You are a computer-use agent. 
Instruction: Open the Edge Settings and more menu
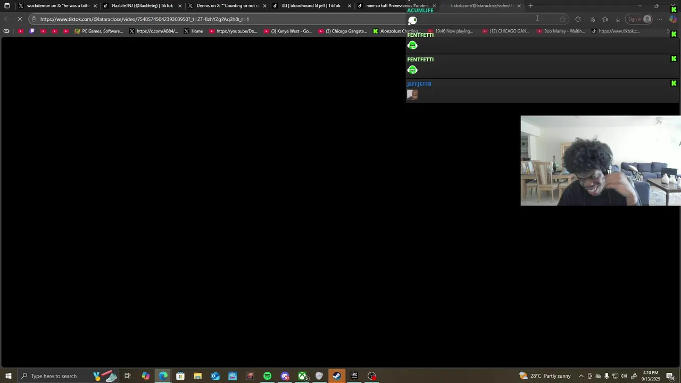click(660, 19)
